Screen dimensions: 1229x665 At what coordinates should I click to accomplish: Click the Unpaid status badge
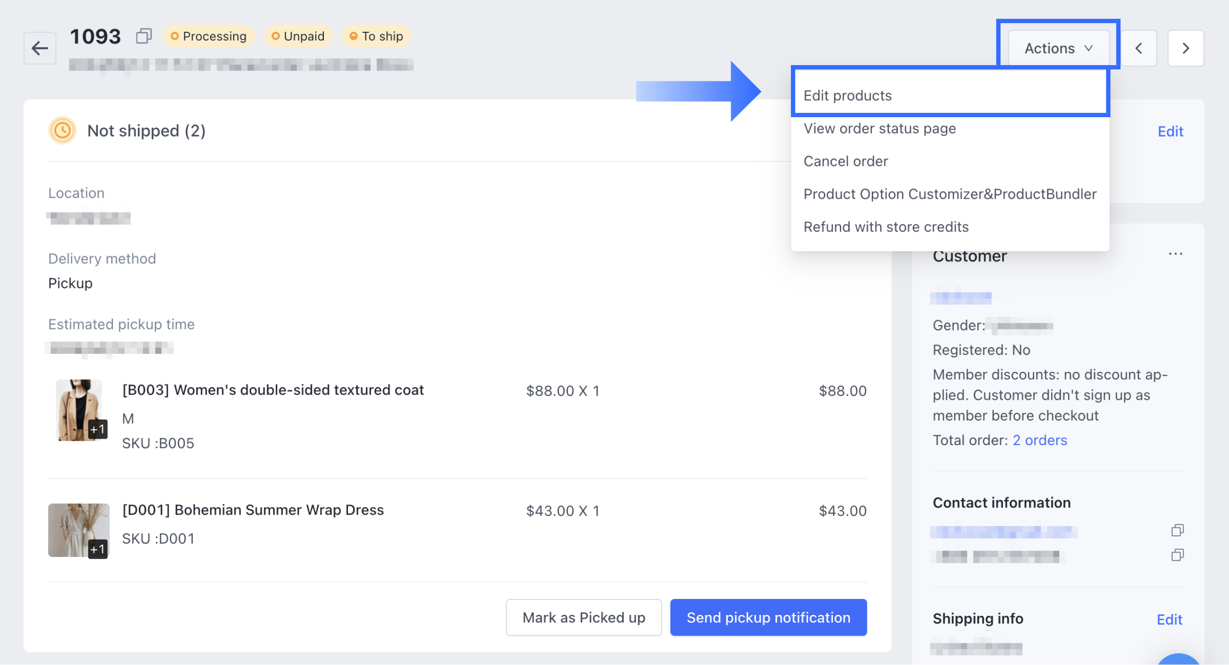(298, 36)
